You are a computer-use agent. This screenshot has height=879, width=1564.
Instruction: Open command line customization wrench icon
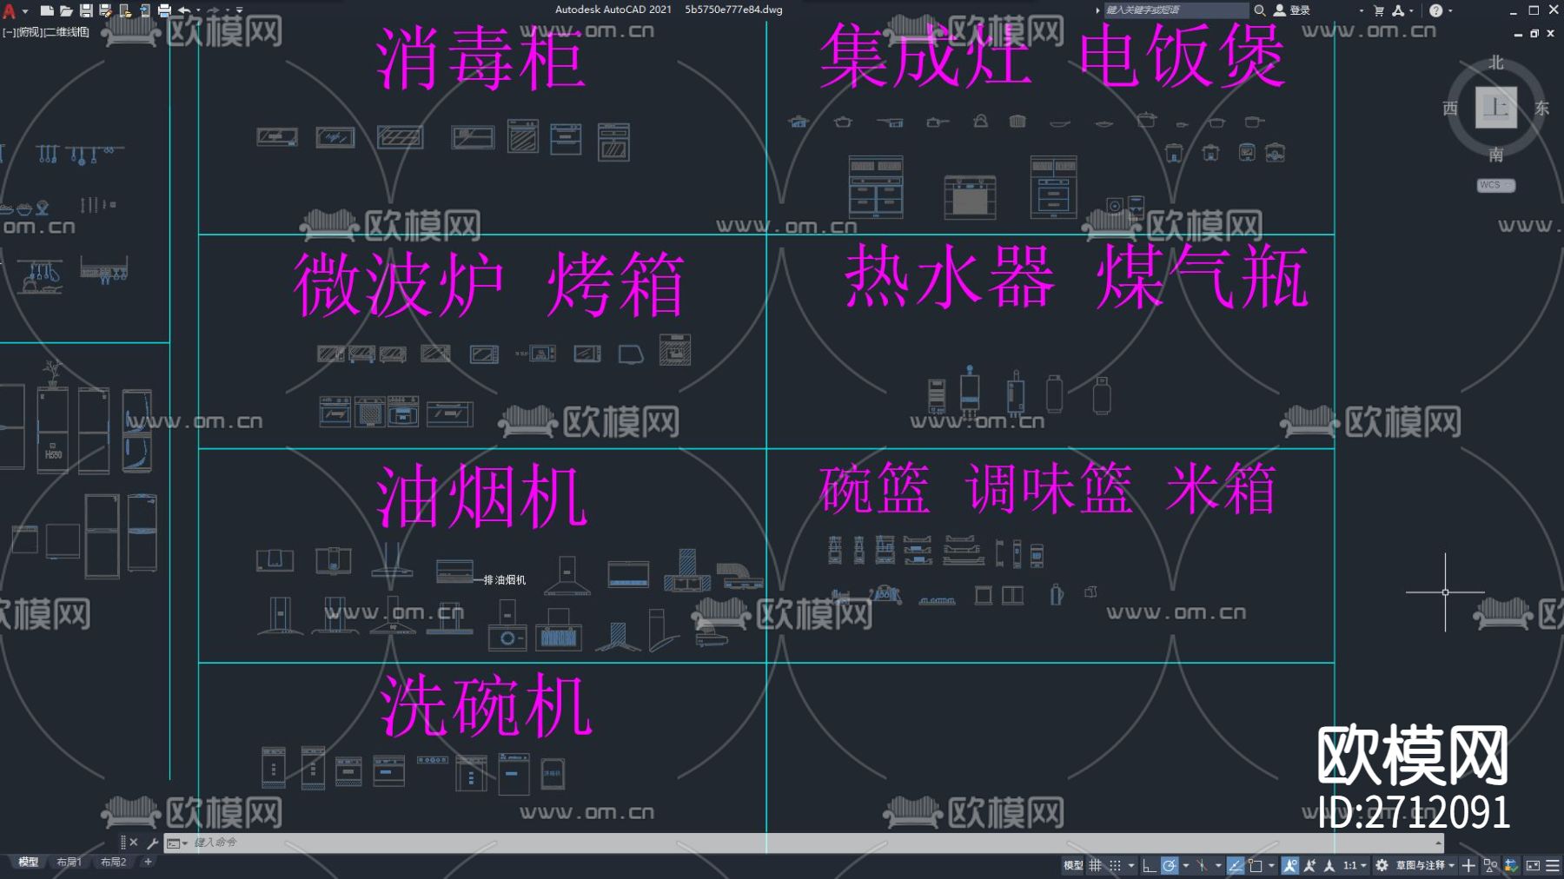click(152, 842)
